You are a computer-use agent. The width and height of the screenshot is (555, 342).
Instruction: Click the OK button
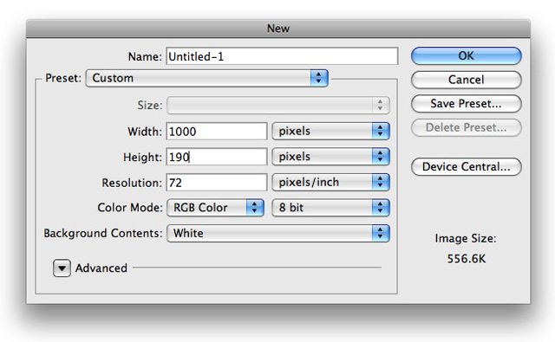(467, 55)
